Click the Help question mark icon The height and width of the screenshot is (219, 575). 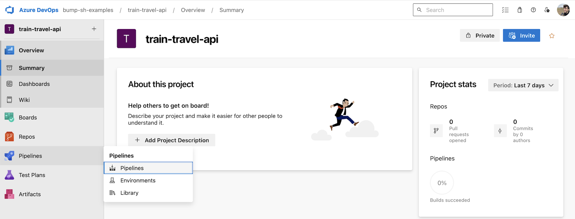click(533, 10)
